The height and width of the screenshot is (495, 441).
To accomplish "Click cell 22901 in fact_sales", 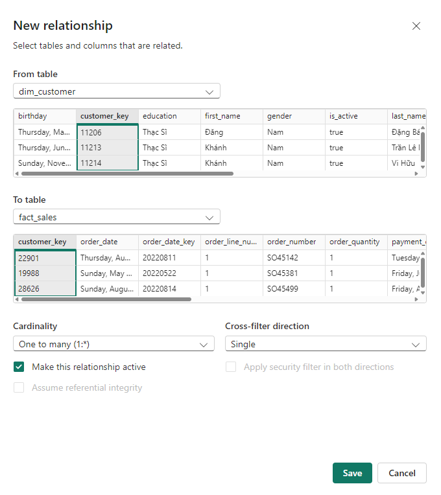I will coord(45,258).
